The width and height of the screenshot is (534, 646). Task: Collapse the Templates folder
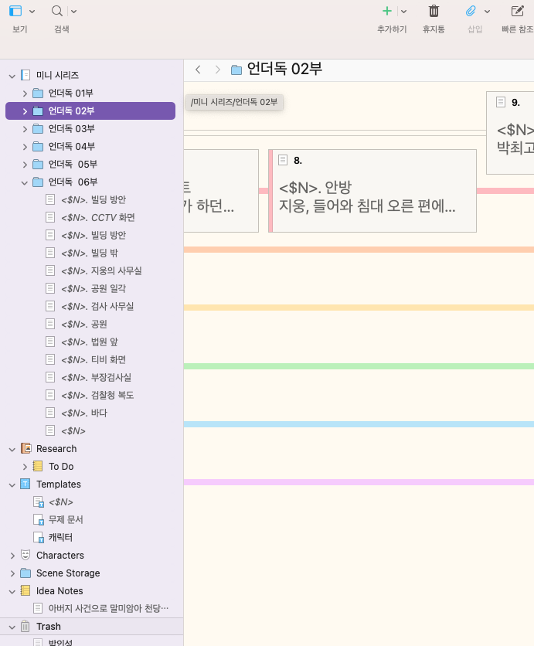pyautogui.click(x=12, y=485)
